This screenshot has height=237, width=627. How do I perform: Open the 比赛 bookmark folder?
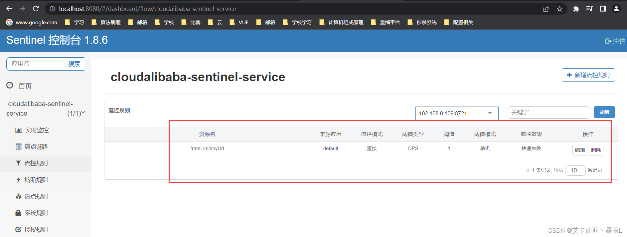(x=191, y=22)
